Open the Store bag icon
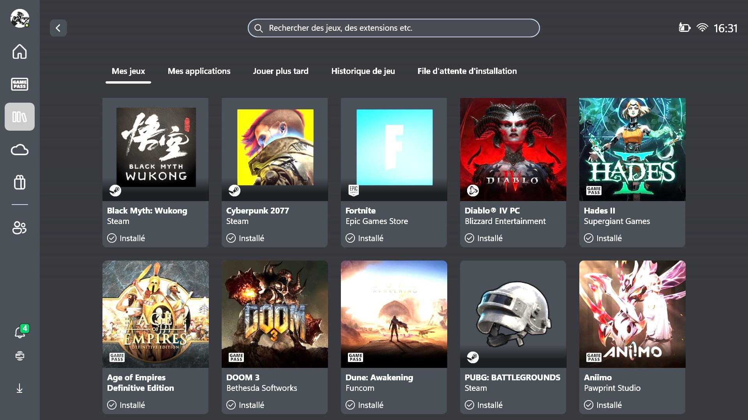The width and height of the screenshot is (748, 420). (19, 182)
